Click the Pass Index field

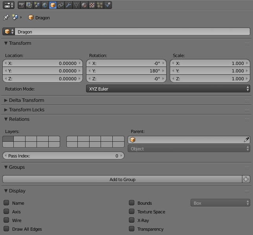[63, 155]
